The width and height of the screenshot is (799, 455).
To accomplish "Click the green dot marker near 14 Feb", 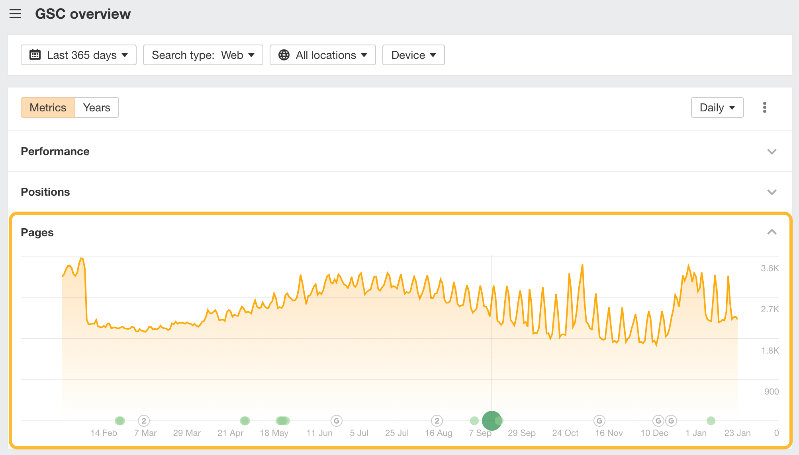I will [120, 420].
